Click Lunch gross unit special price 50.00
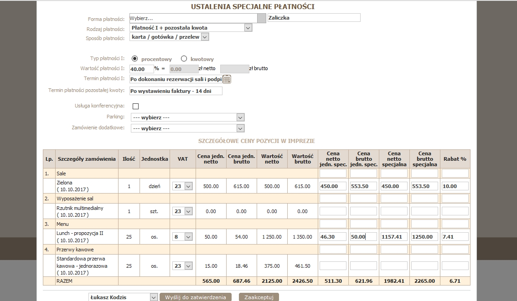The image size is (517, 301). click(x=364, y=237)
